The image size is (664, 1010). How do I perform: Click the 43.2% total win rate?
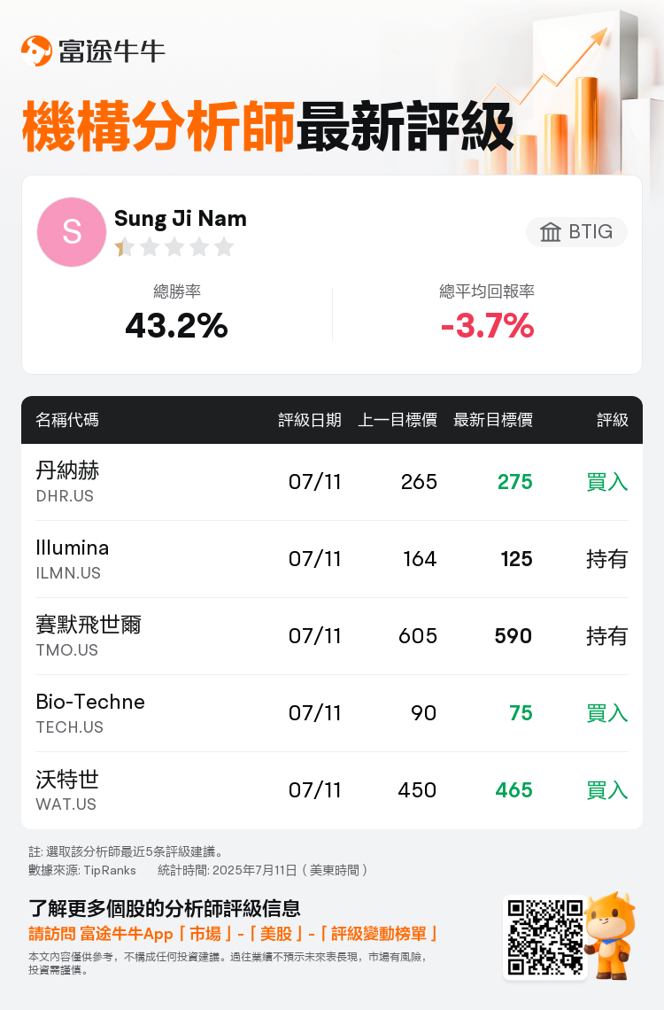176,325
